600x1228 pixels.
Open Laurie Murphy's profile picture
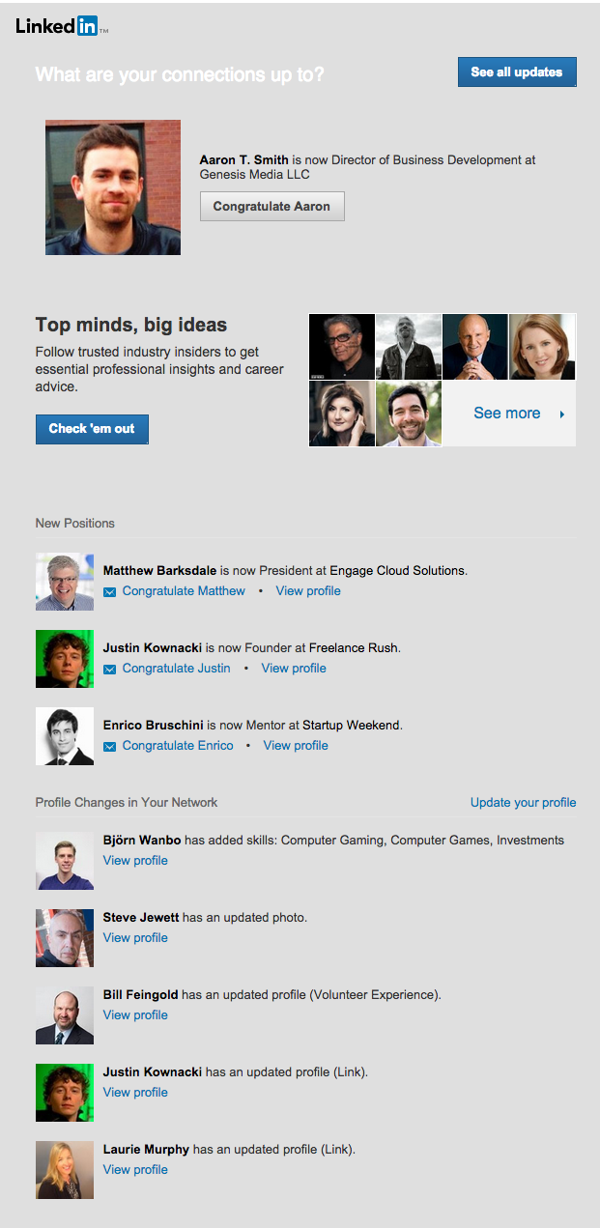[x=65, y=1170]
